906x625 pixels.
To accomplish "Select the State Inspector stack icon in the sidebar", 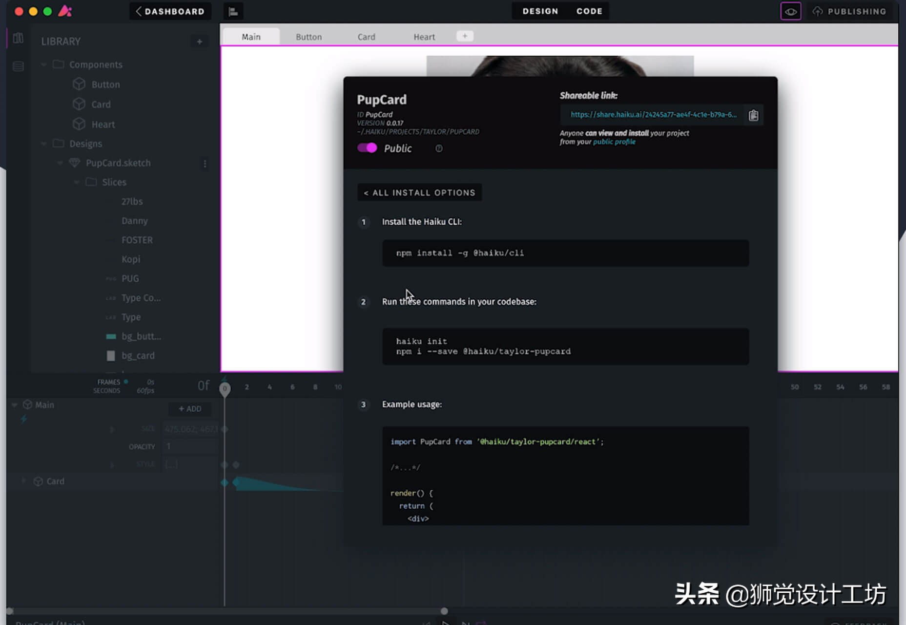I will point(18,66).
